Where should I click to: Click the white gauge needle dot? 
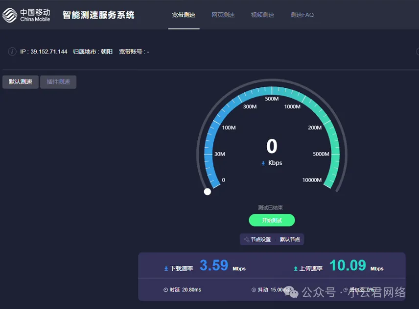(208, 192)
